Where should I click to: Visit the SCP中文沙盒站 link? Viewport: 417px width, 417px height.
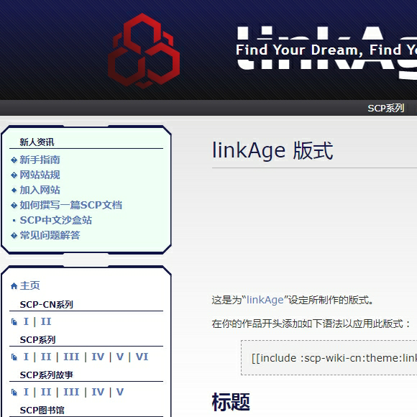(56, 220)
